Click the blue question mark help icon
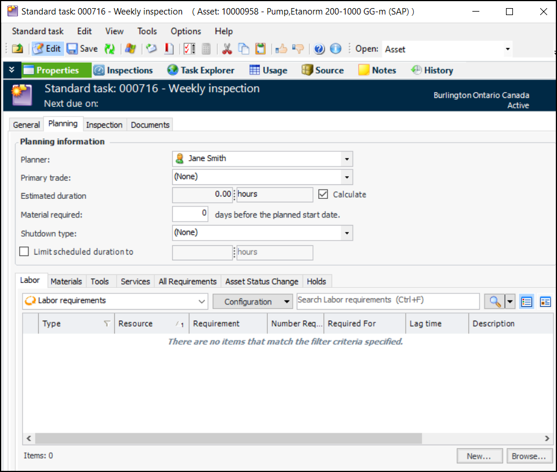557x472 pixels. 319,49
